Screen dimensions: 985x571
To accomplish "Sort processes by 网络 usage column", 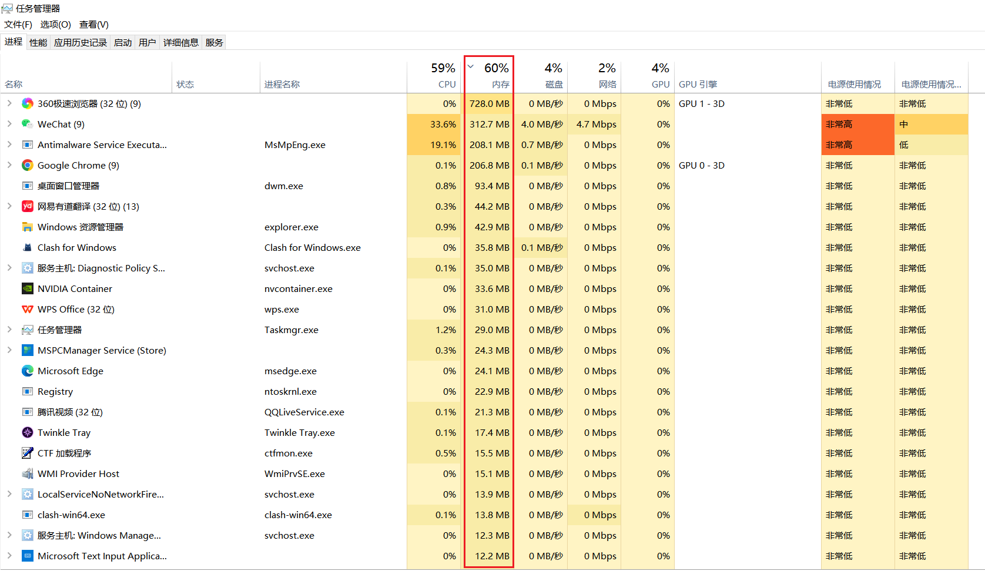I will [x=594, y=77].
